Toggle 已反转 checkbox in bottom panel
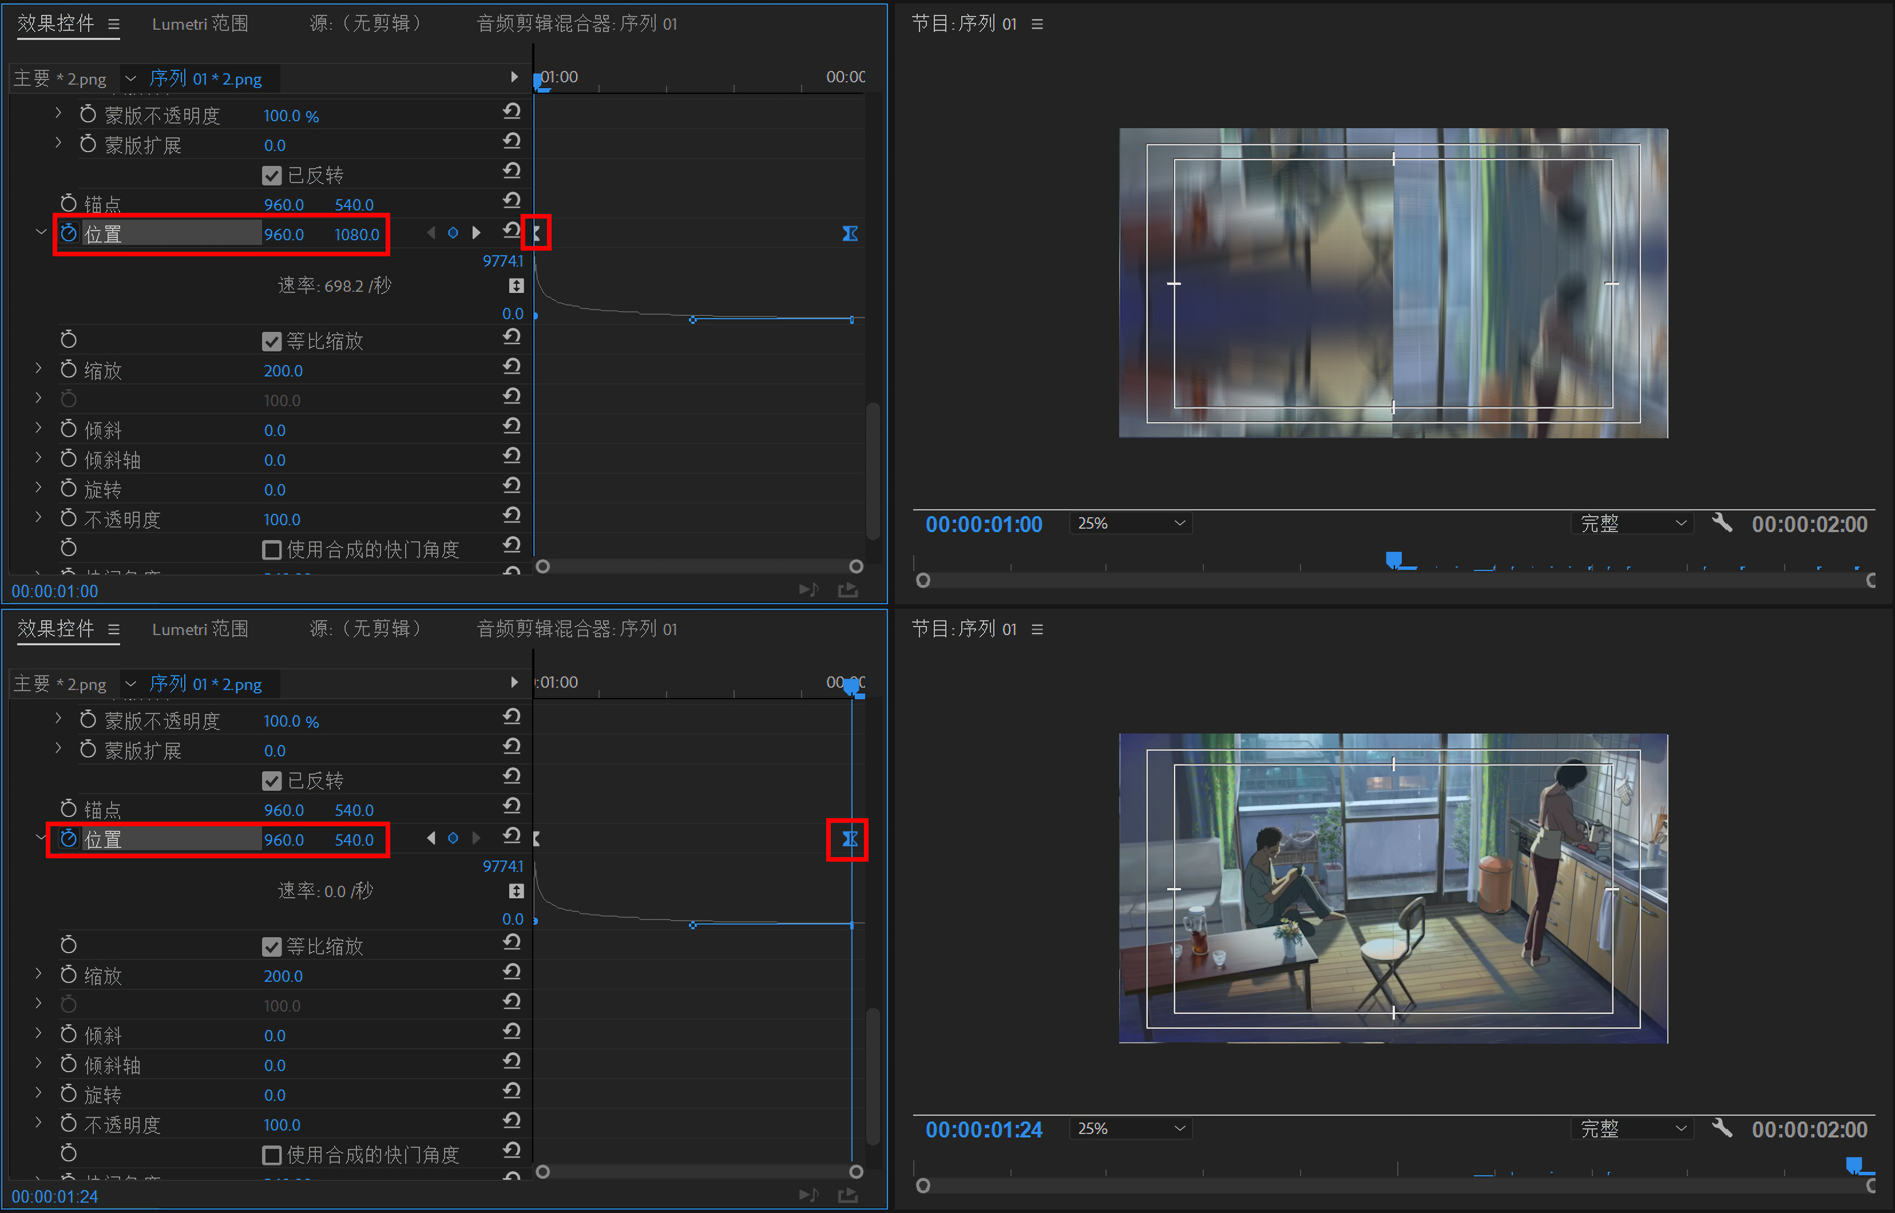This screenshot has width=1895, height=1213. (272, 780)
